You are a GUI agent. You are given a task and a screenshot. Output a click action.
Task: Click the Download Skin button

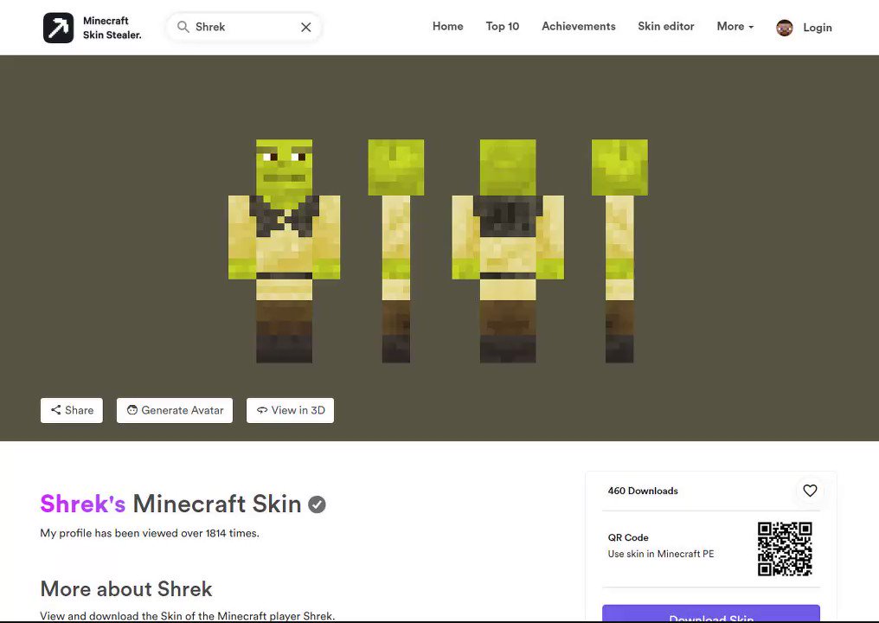point(711,613)
